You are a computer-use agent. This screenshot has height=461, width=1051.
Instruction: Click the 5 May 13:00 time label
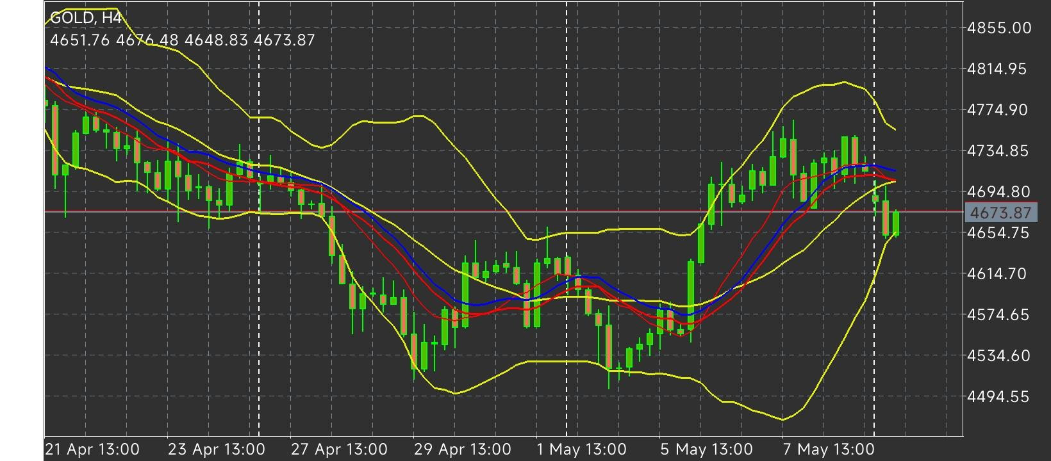[x=706, y=449]
